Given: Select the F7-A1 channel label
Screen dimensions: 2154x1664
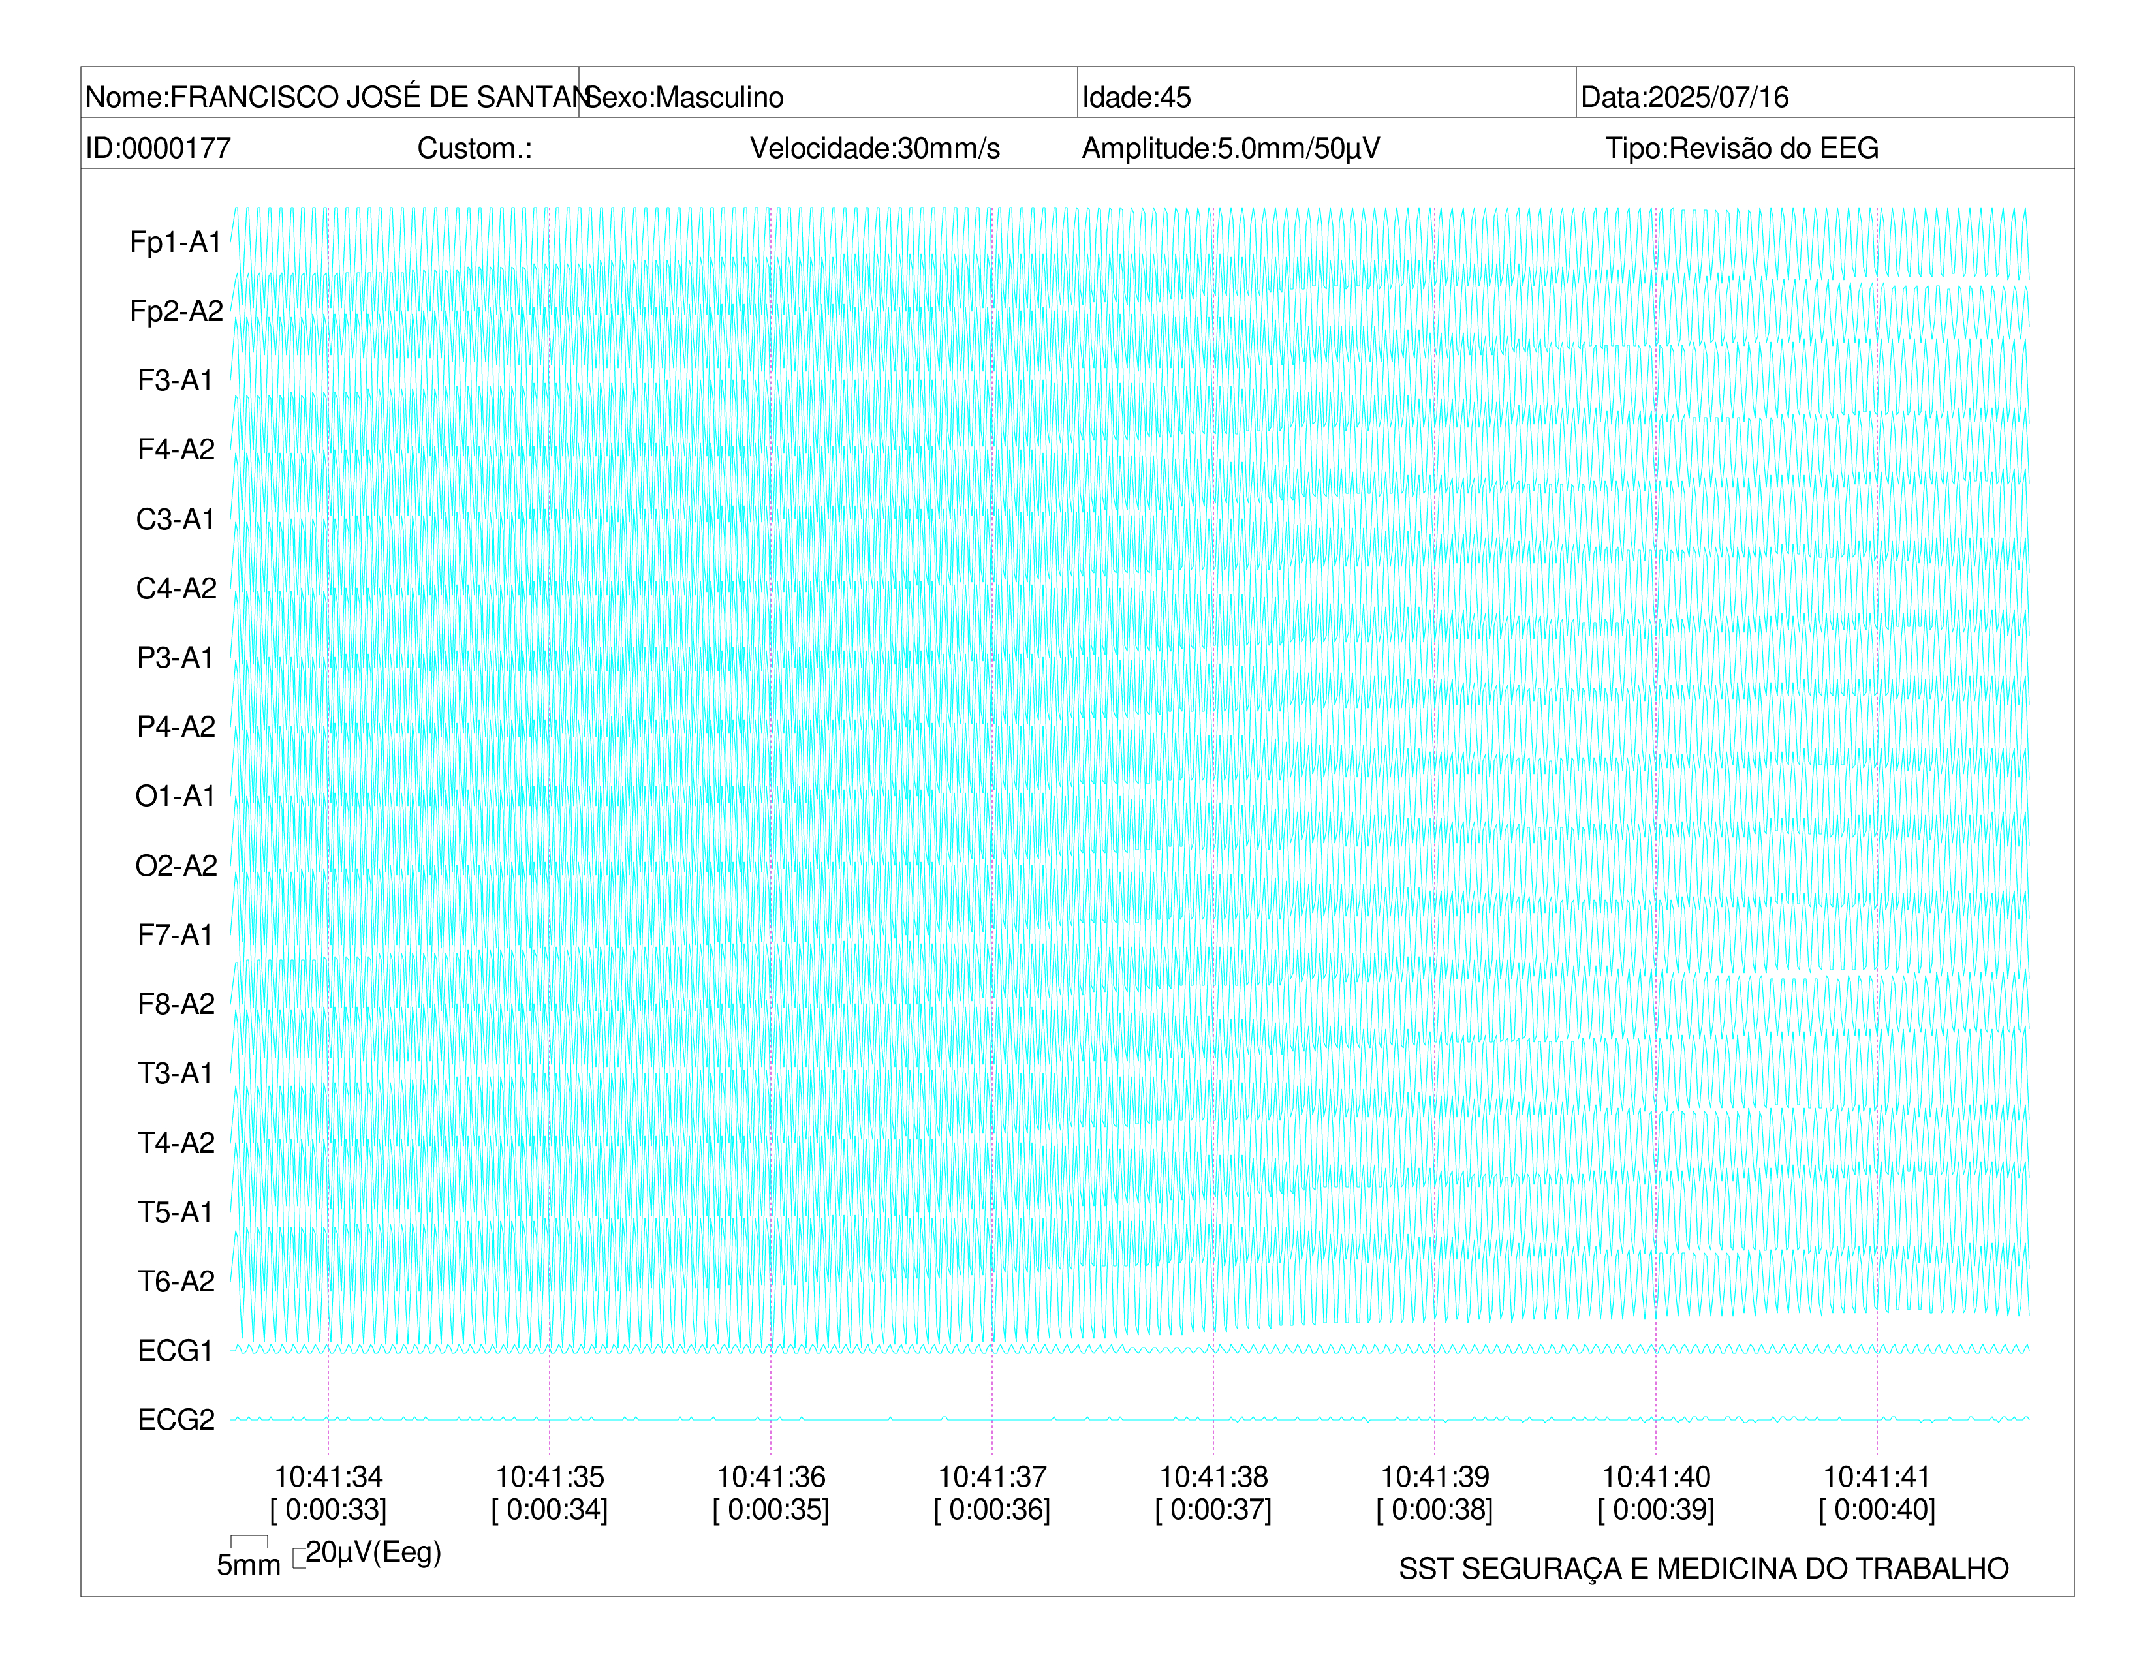Looking at the screenshot, I should 176,934.
